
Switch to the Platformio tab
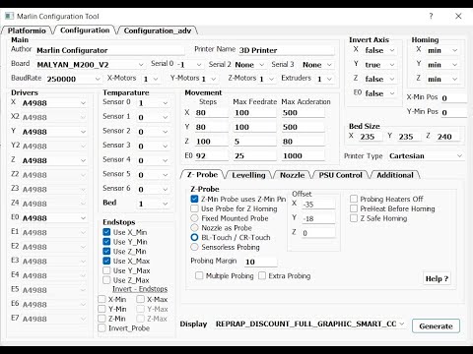coord(27,30)
